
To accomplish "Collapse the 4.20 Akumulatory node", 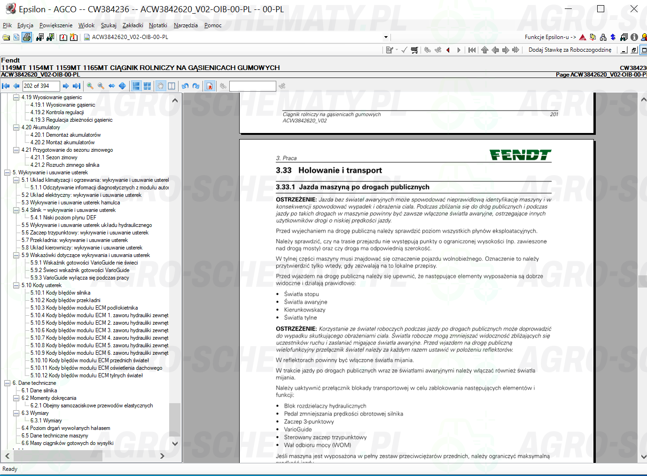I will (16, 127).
